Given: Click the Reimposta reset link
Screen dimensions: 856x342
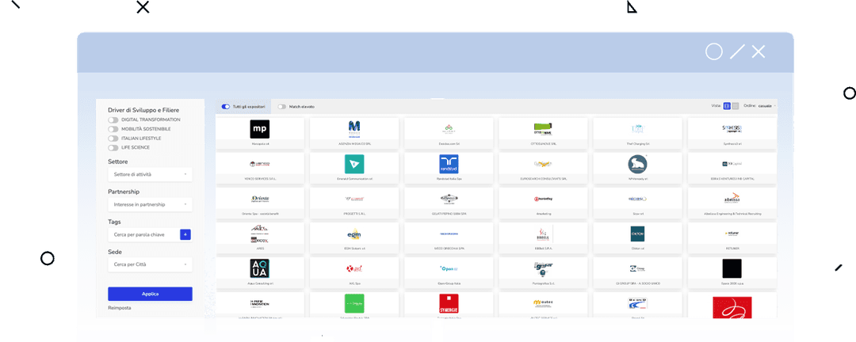Looking at the screenshot, I should [x=120, y=308].
